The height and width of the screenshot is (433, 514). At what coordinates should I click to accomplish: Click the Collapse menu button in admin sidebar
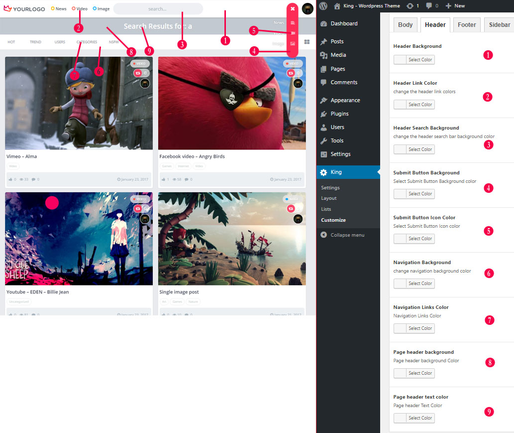point(342,235)
